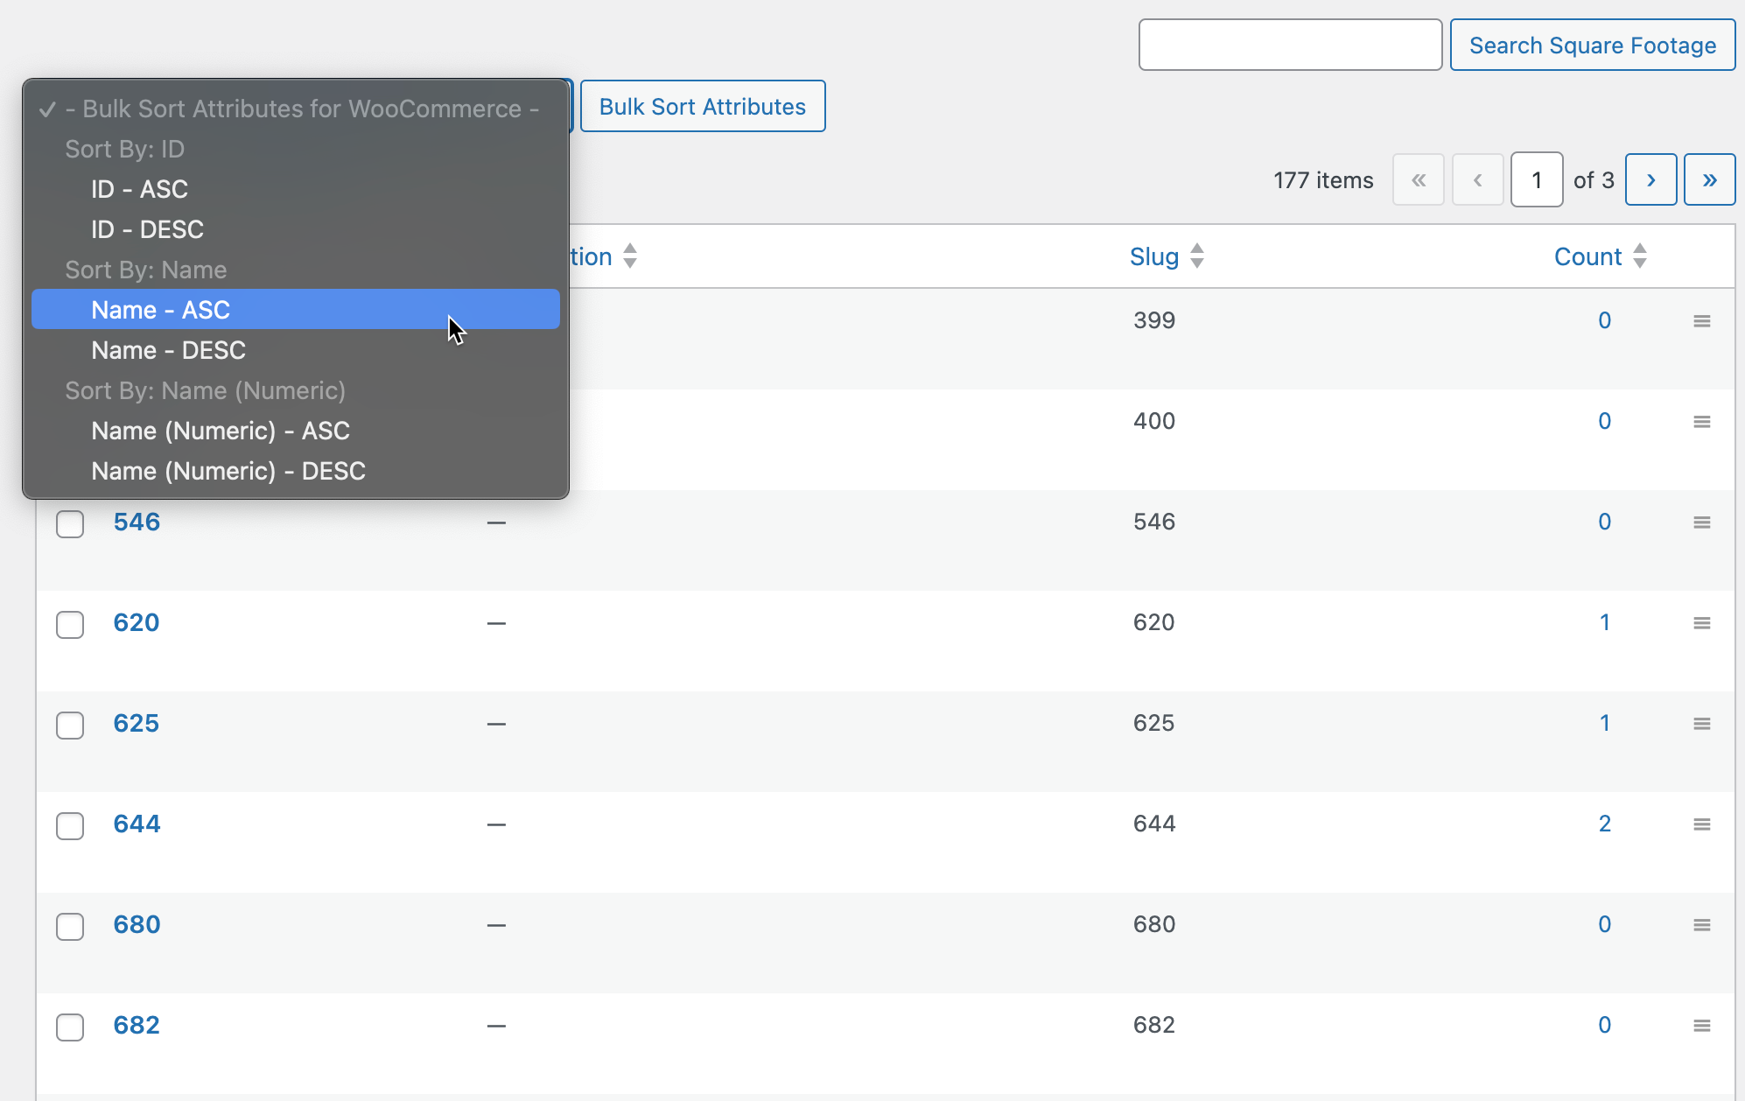Focus the search terms text field
The height and width of the screenshot is (1101, 1745).
click(x=1290, y=46)
